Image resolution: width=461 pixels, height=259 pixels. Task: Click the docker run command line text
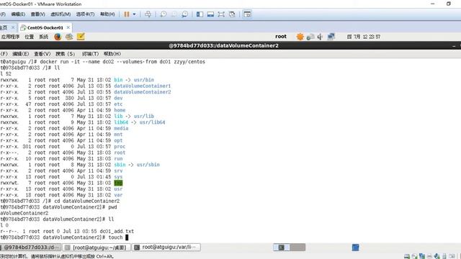click(x=122, y=62)
